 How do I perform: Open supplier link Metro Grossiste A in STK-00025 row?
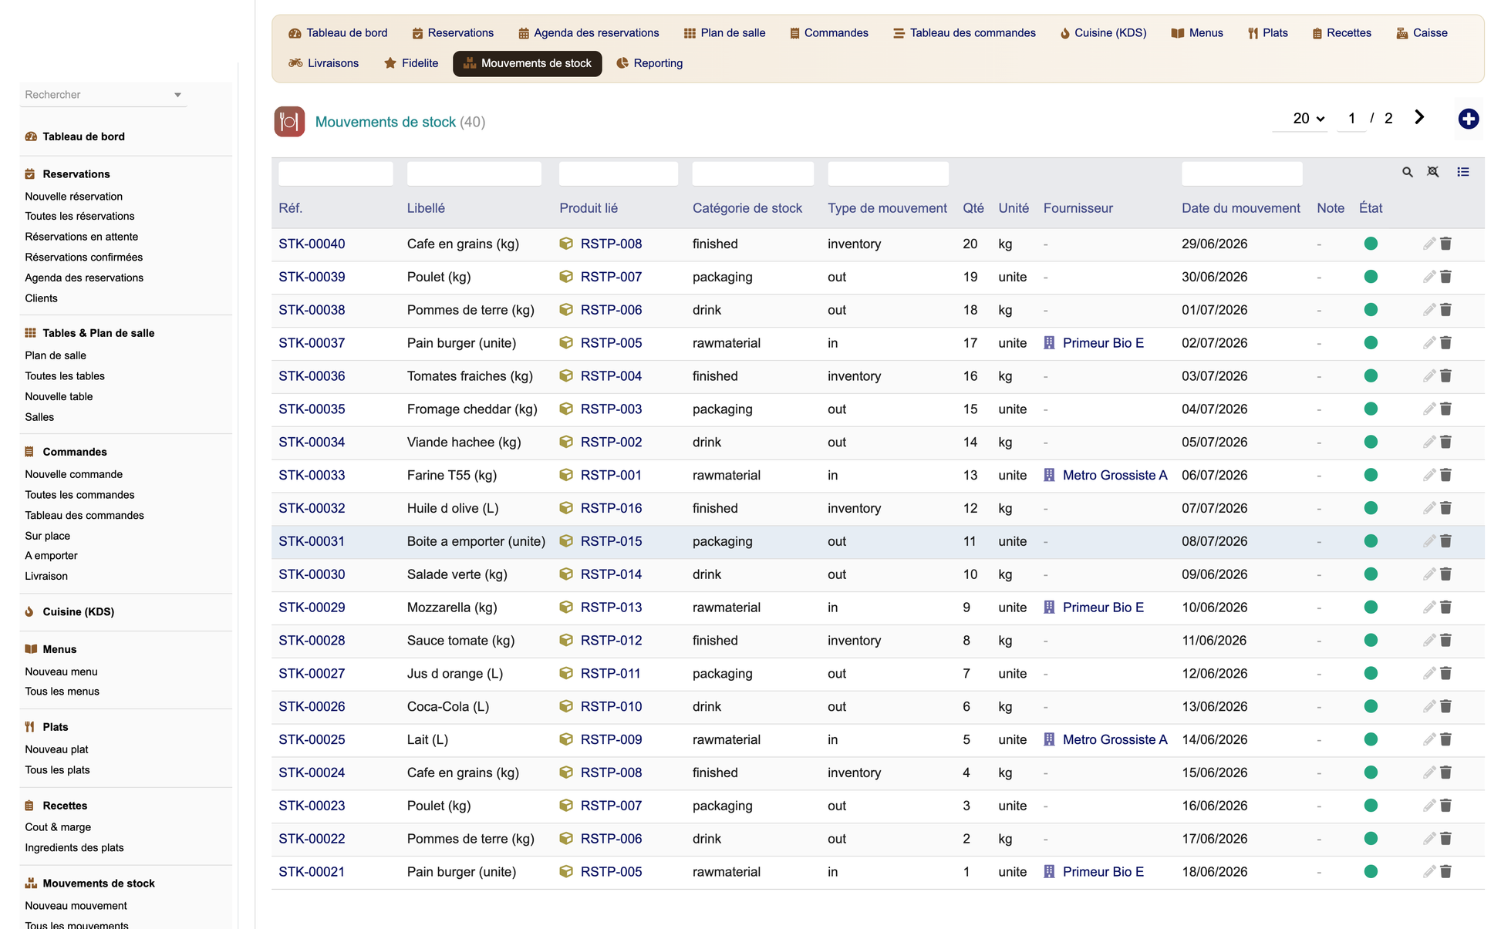click(1115, 739)
